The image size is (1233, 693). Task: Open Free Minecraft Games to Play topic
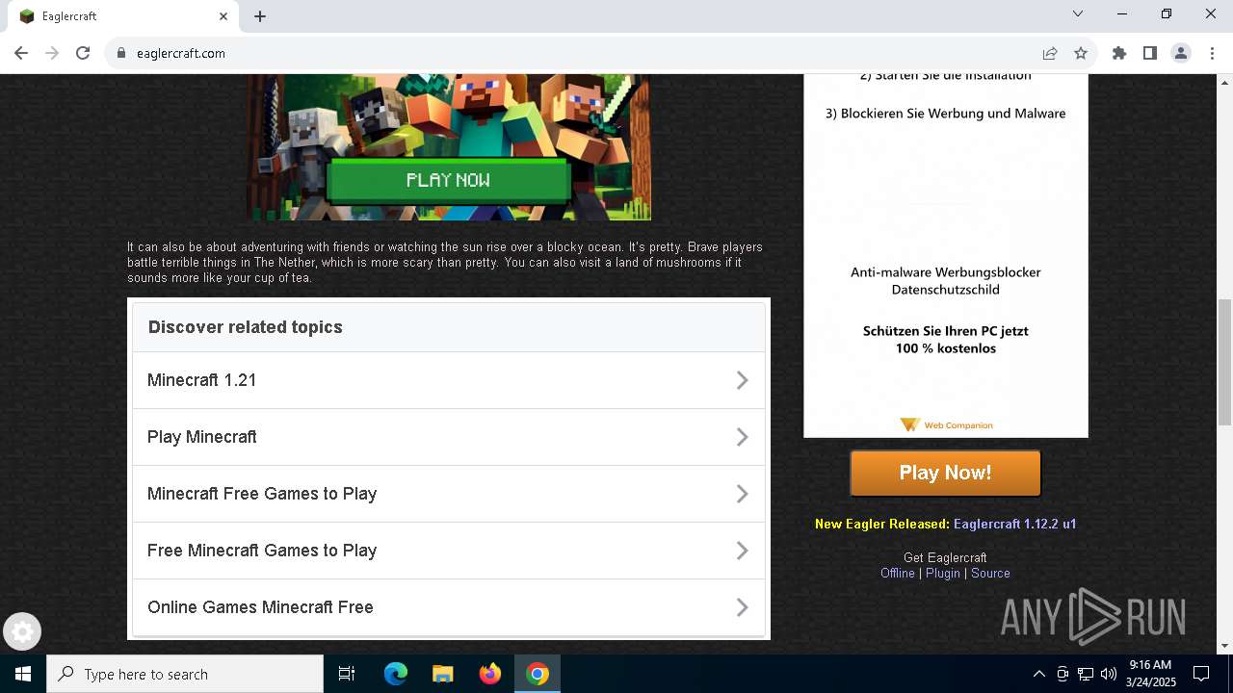[x=449, y=551]
